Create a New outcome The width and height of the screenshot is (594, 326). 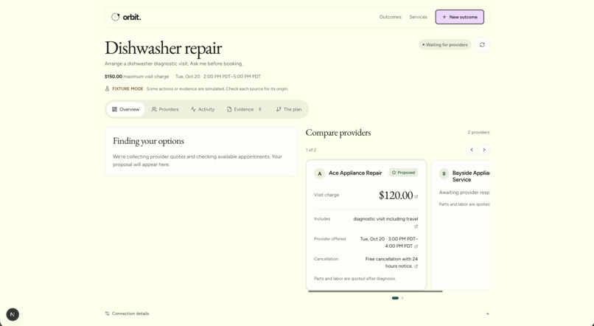[460, 17]
